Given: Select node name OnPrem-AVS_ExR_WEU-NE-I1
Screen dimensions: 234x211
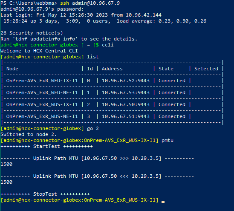Looking at the screenshot, I should pos(42,92).
